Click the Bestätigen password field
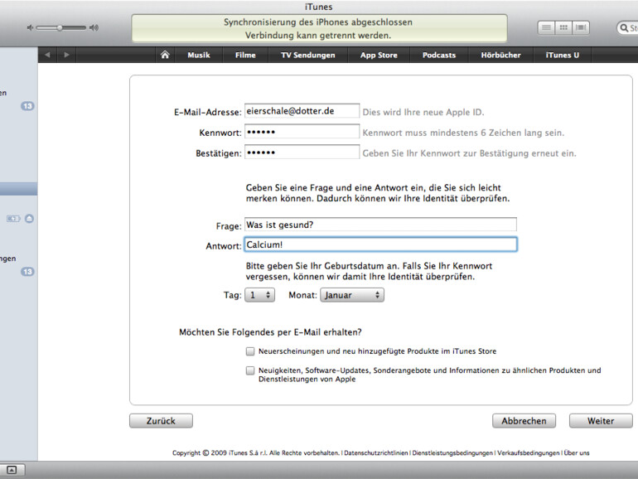The image size is (638, 479). 302,152
